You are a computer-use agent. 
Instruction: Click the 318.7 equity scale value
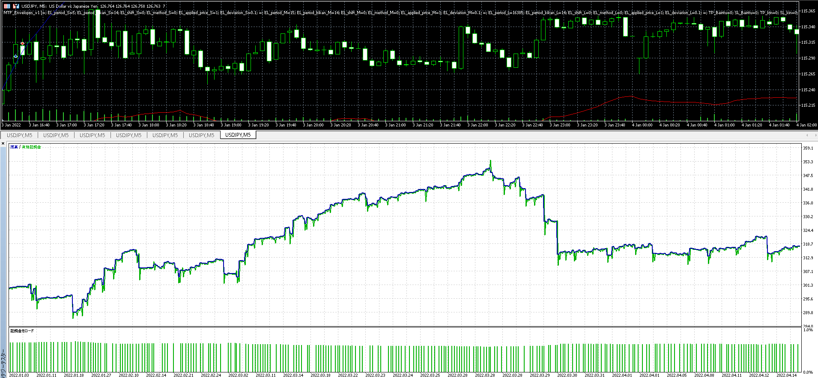808,244
